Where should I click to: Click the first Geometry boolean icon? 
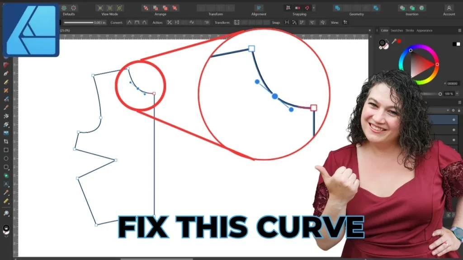click(337, 8)
